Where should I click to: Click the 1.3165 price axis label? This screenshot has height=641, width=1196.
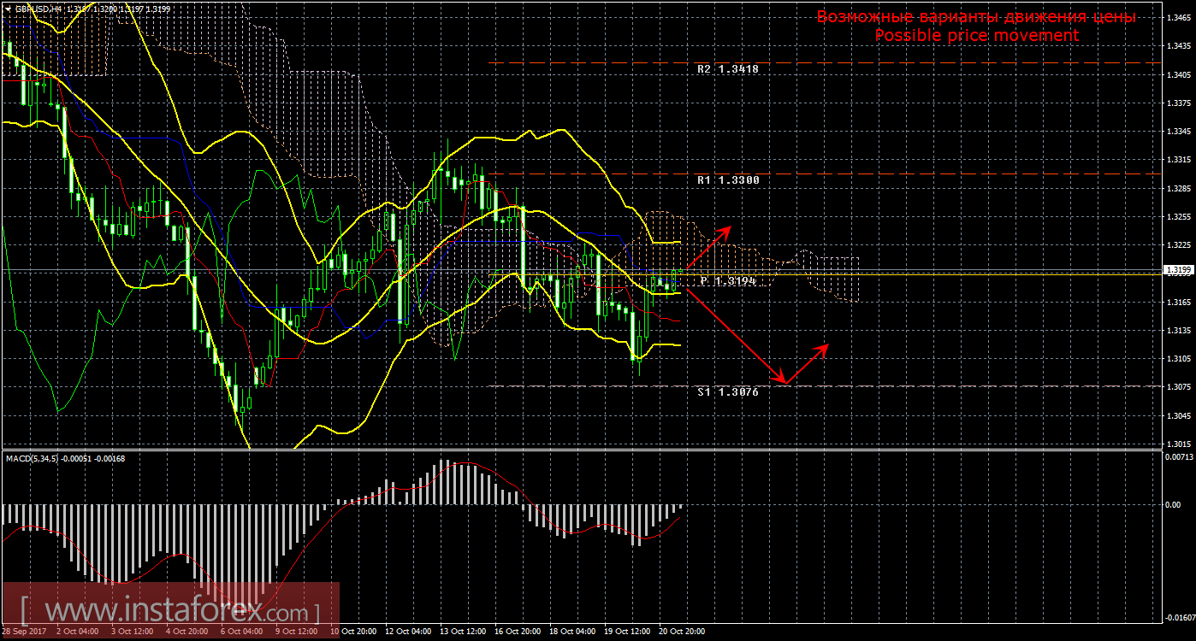pos(1178,302)
